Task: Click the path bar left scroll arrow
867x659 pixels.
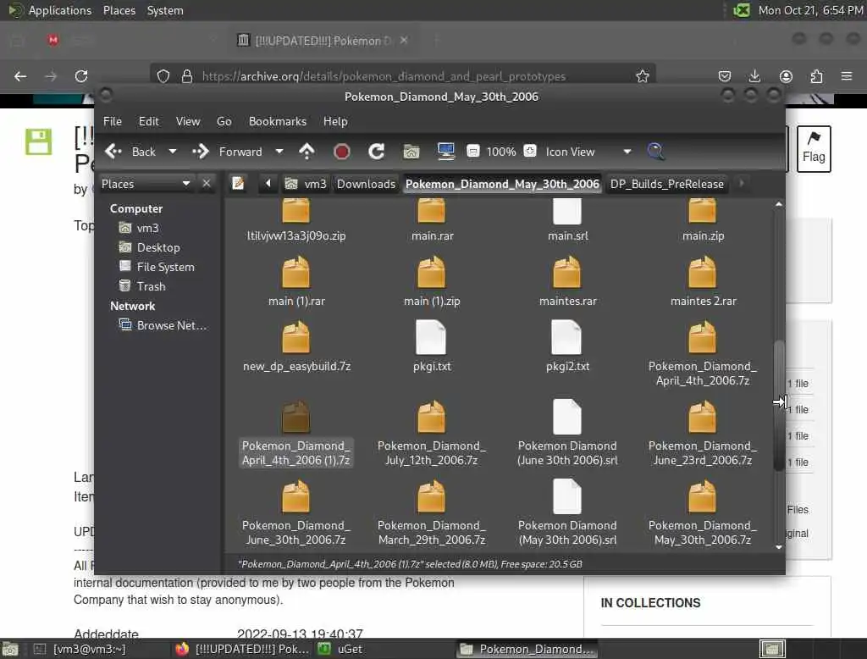Action: (x=268, y=183)
